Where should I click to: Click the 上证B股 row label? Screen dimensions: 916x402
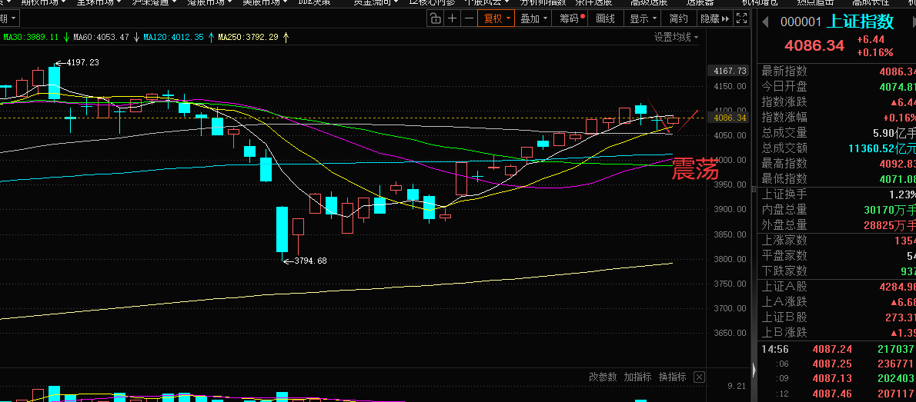[x=784, y=317]
